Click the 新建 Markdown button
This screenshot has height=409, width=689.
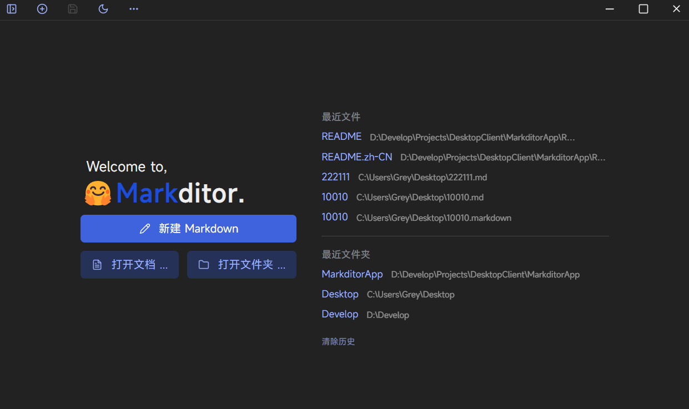pyautogui.click(x=188, y=229)
